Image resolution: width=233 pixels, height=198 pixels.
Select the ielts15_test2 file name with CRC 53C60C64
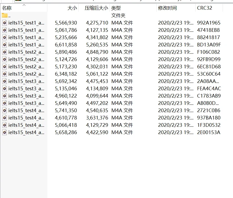(x=26, y=74)
